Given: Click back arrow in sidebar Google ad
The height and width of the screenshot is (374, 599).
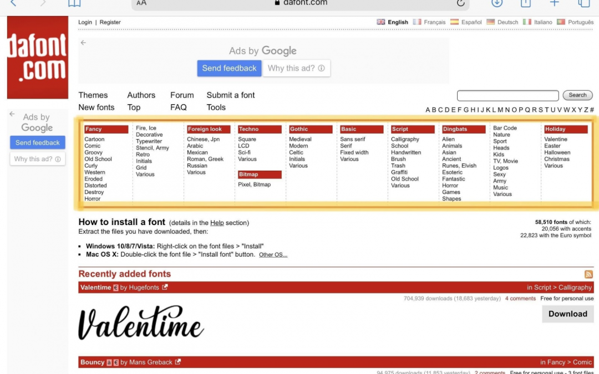Looking at the screenshot, I should [12, 114].
